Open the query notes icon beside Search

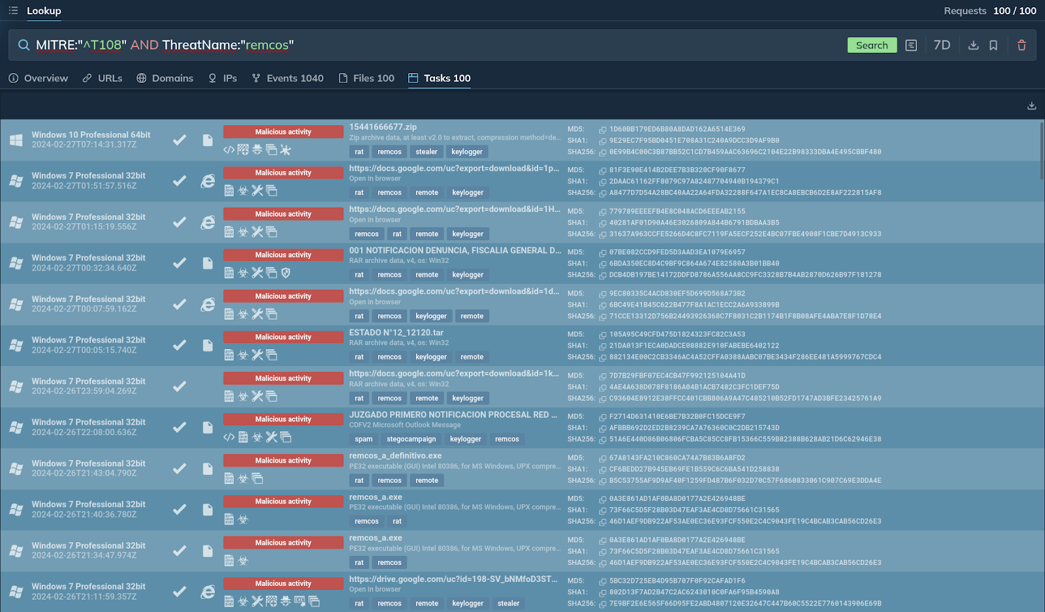[911, 45]
